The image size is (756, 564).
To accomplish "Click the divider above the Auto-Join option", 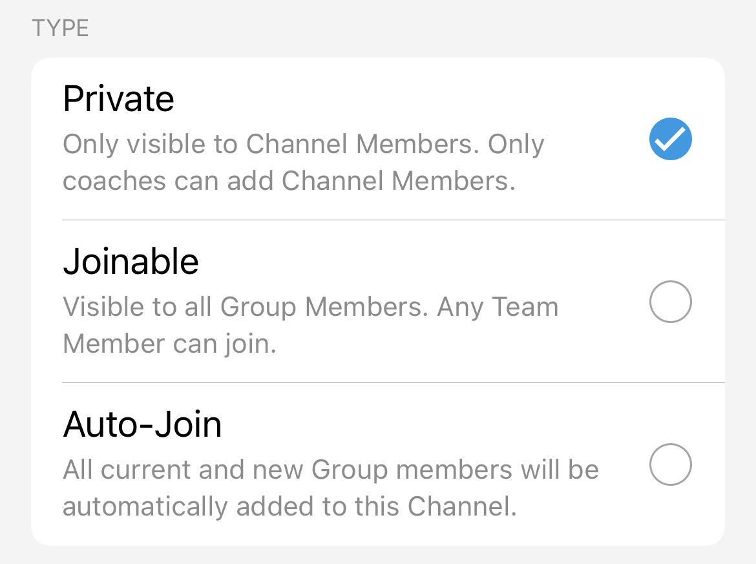I will click(393, 382).
